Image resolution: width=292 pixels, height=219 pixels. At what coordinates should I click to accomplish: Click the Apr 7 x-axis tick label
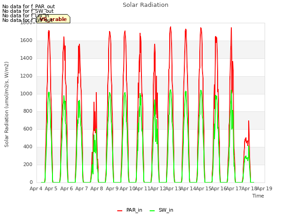(x=82, y=188)
